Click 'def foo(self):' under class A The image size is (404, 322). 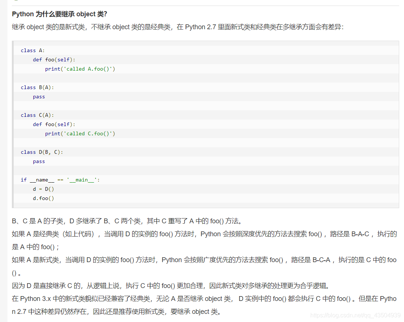pyautogui.click(x=54, y=60)
